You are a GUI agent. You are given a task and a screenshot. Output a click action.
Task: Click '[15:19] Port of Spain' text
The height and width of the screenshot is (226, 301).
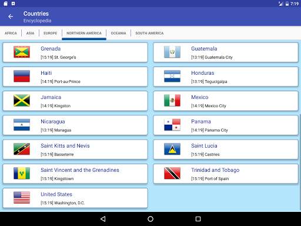tap(210, 178)
